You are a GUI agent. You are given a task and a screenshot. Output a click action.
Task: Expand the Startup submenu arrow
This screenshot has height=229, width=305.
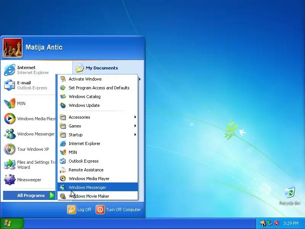pyautogui.click(x=135, y=135)
